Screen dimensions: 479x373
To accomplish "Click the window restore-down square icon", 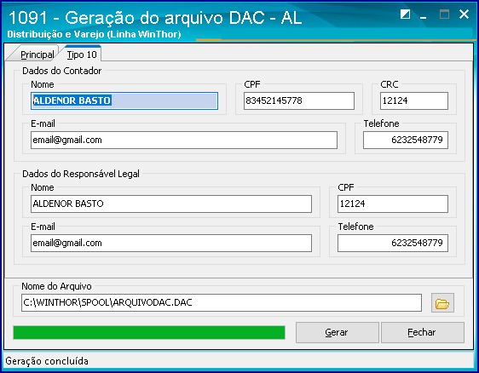I will click(x=405, y=14).
